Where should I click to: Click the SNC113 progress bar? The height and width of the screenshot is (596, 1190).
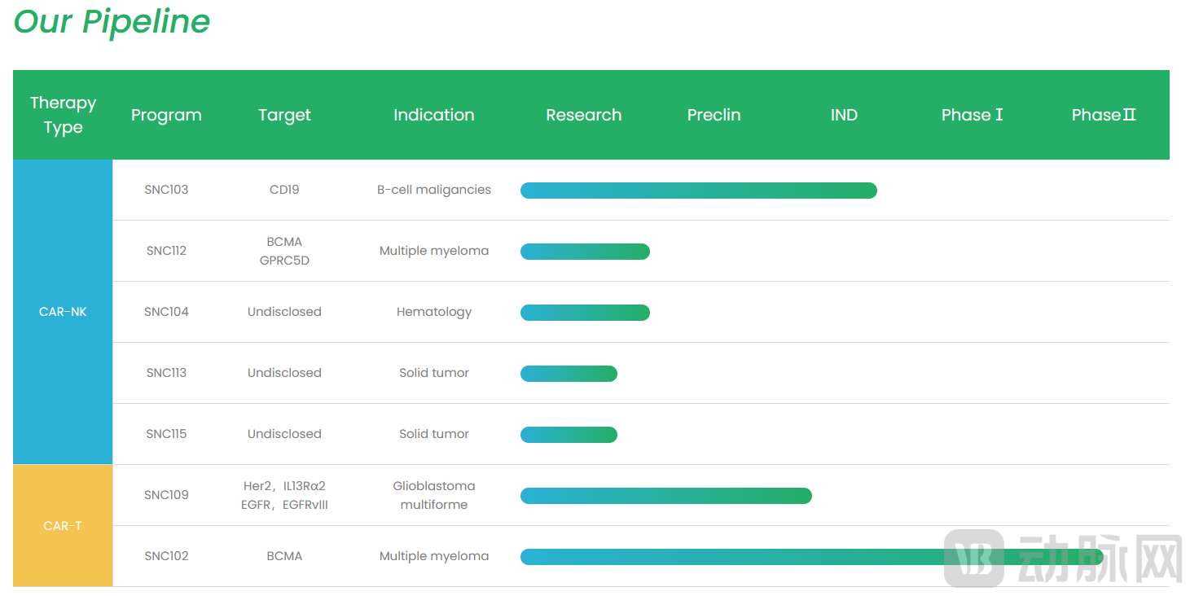(x=569, y=374)
